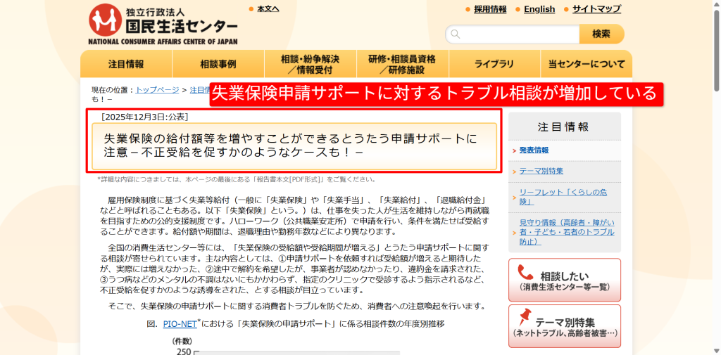Open the 注目情報 navigation tab
Viewport: 721px width, 355px height.
[126, 64]
